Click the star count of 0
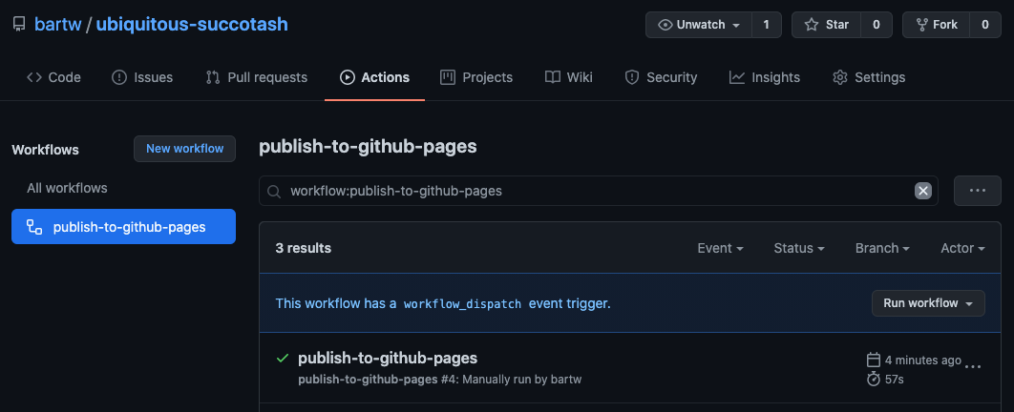This screenshot has height=412, width=1014. (x=877, y=25)
